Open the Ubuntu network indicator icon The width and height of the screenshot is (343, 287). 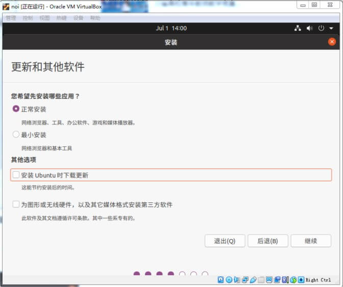[x=298, y=28]
